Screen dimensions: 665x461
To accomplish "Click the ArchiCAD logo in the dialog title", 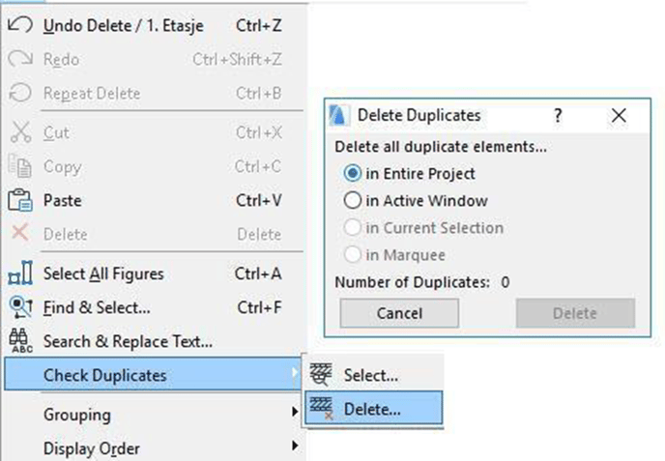I will coord(339,115).
